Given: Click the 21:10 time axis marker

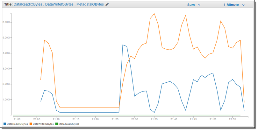Looking at the screenshot, I should [x=56, y=119].
